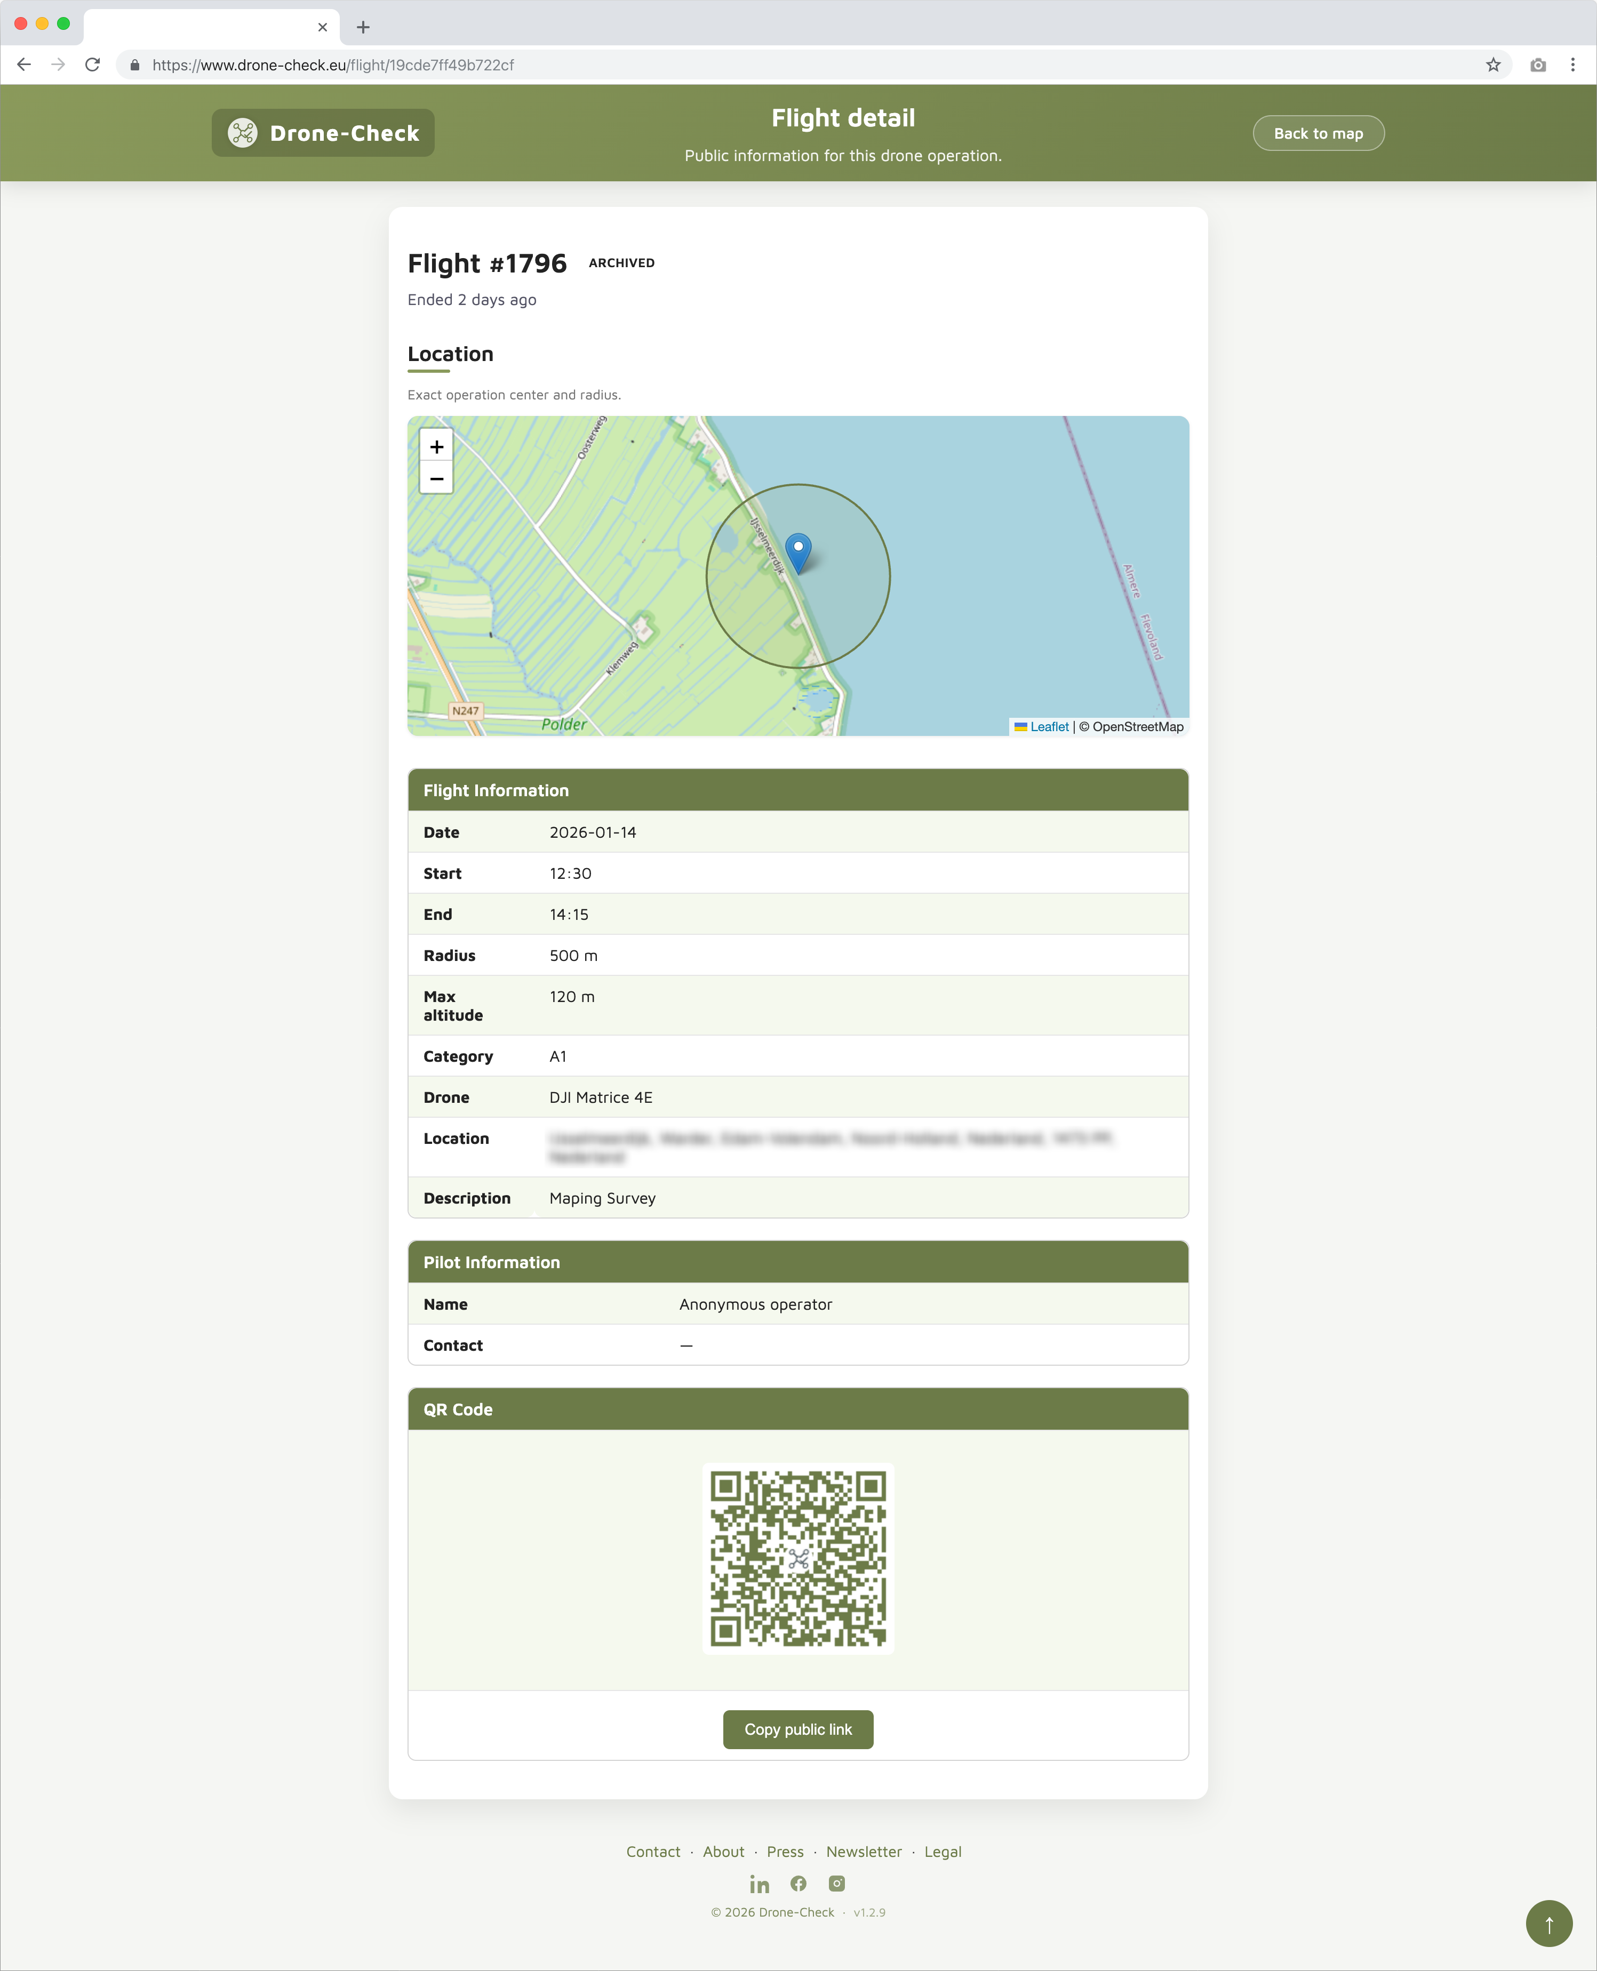
Task: Open the Legal footer link
Action: coord(942,1852)
